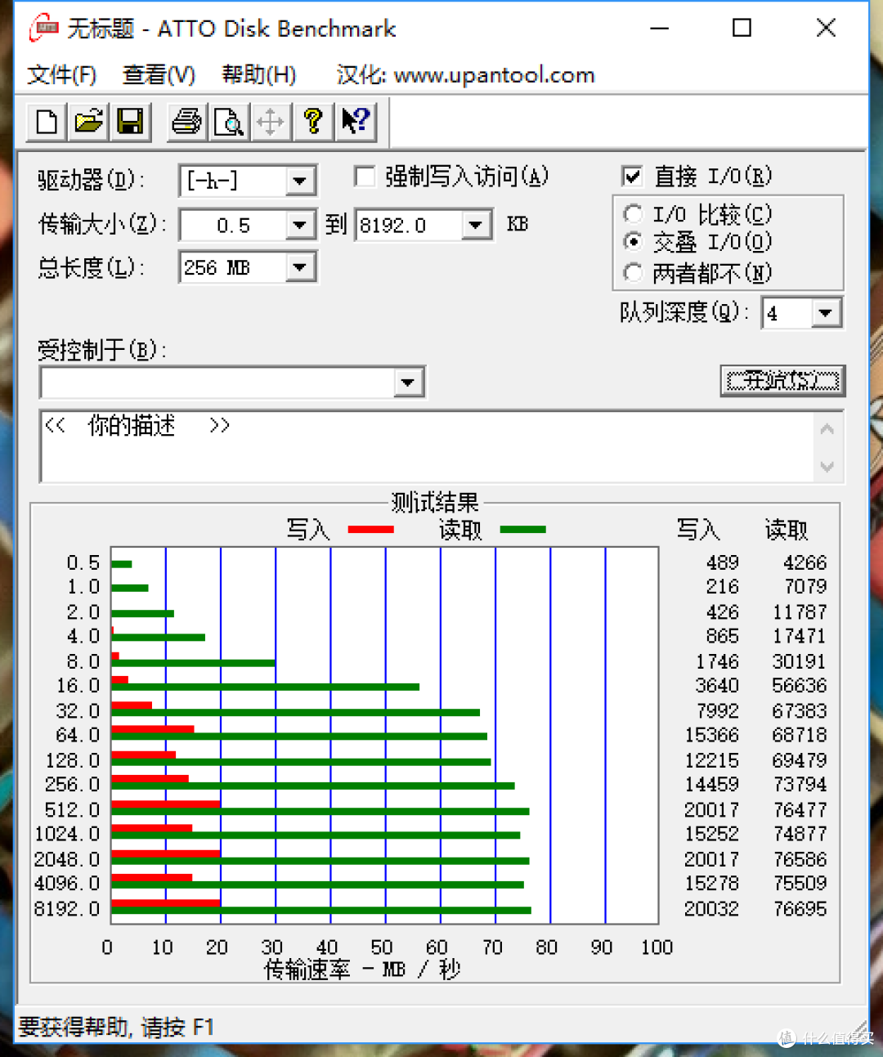Open the 查看(V) menu
Screen dimensions: 883x1057
point(159,75)
